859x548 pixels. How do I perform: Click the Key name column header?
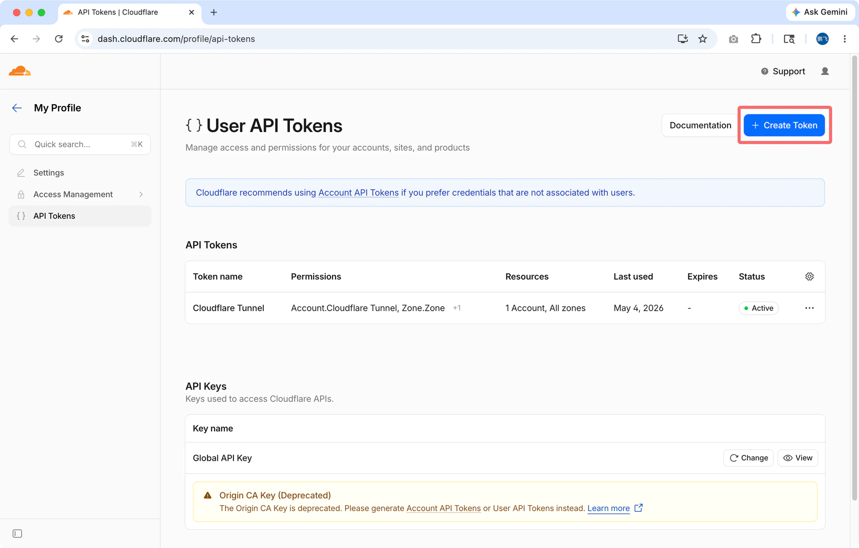pyautogui.click(x=213, y=428)
